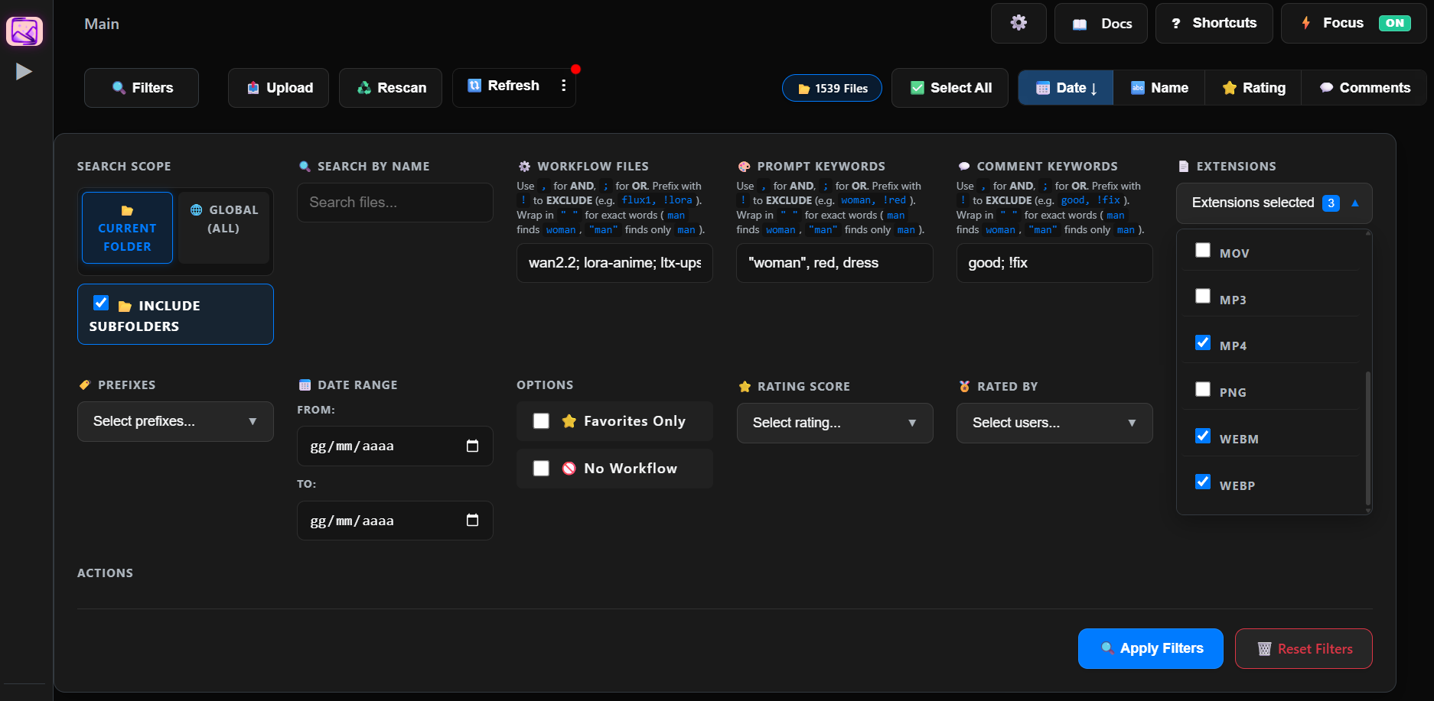Open the Select users dropdown

point(1054,423)
